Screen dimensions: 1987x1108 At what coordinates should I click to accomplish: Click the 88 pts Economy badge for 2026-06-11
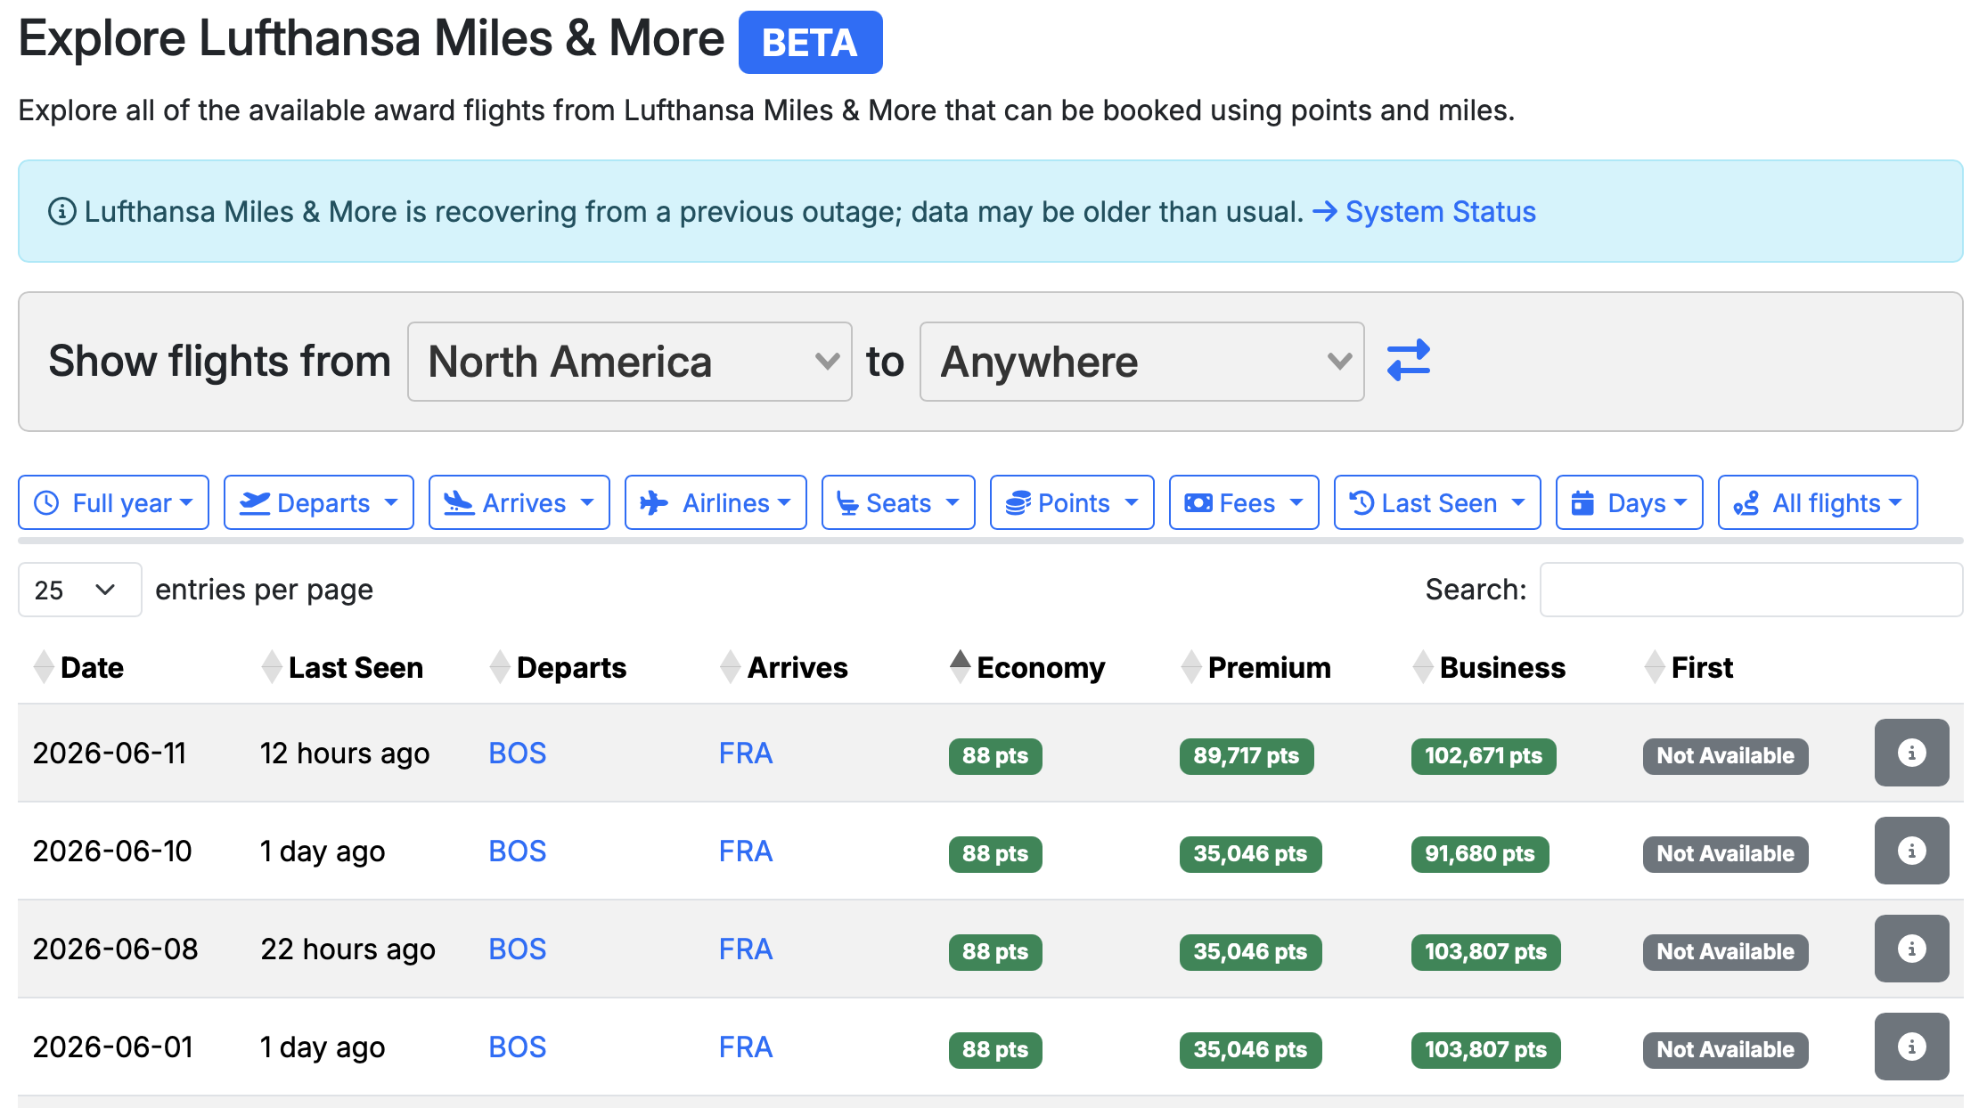click(995, 756)
